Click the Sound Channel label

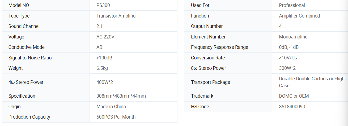[24, 26]
